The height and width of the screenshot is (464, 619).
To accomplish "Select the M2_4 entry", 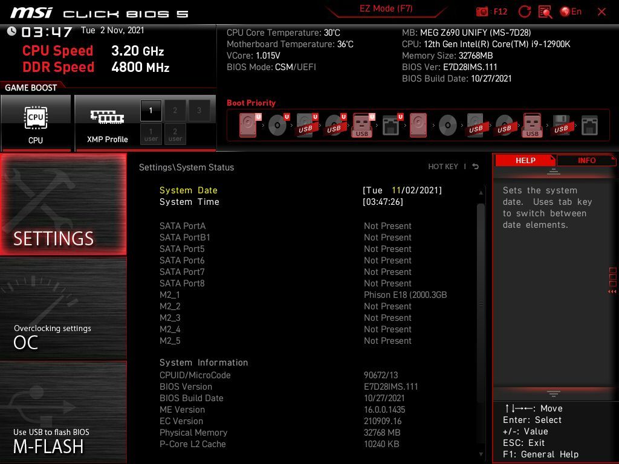I will pos(170,329).
